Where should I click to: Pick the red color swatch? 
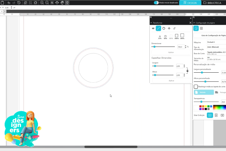[200, 106]
